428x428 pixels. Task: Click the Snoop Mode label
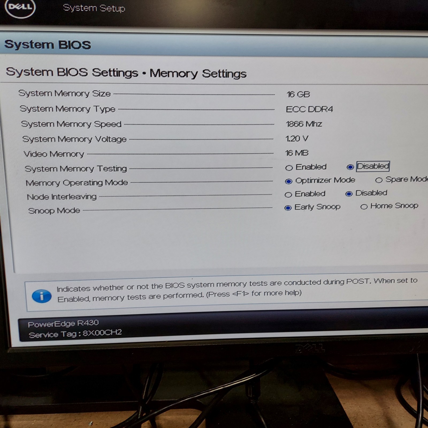(54, 211)
